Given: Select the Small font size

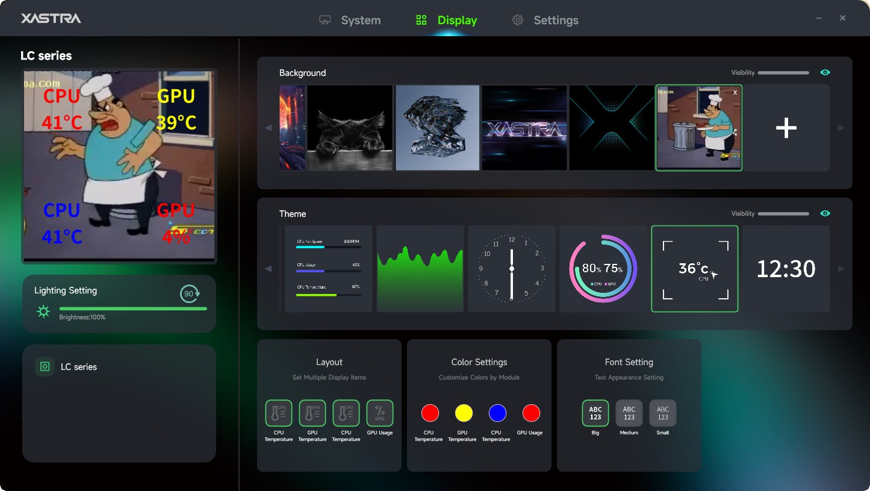Looking at the screenshot, I should pyautogui.click(x=663, y=413).
